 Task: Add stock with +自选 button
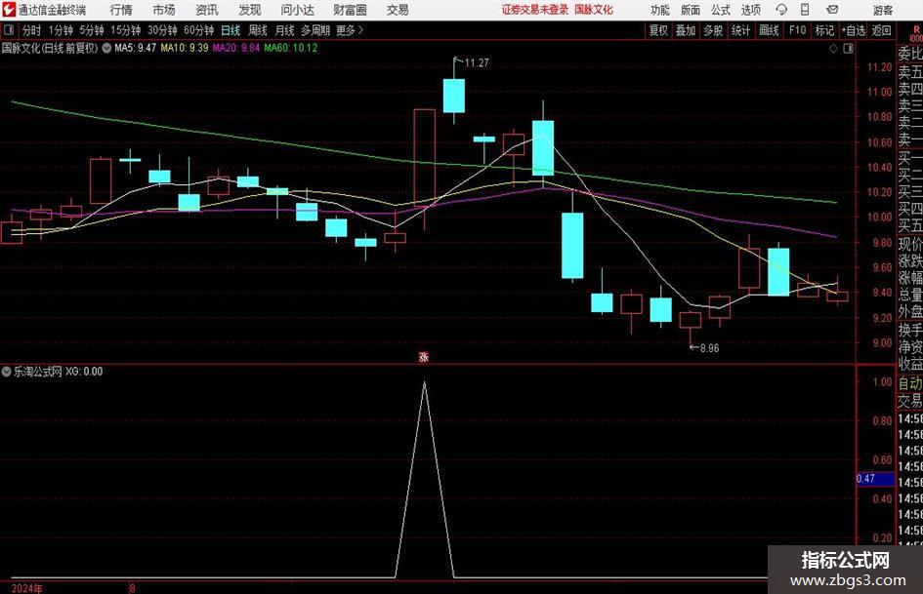pyautogui.click(x=854, y=30)
